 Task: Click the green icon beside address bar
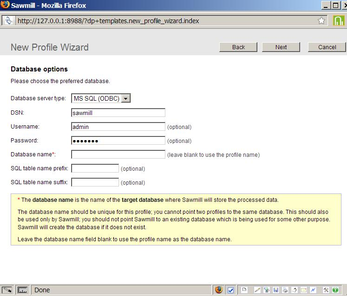pyautogui.click(x=339, y=21)
